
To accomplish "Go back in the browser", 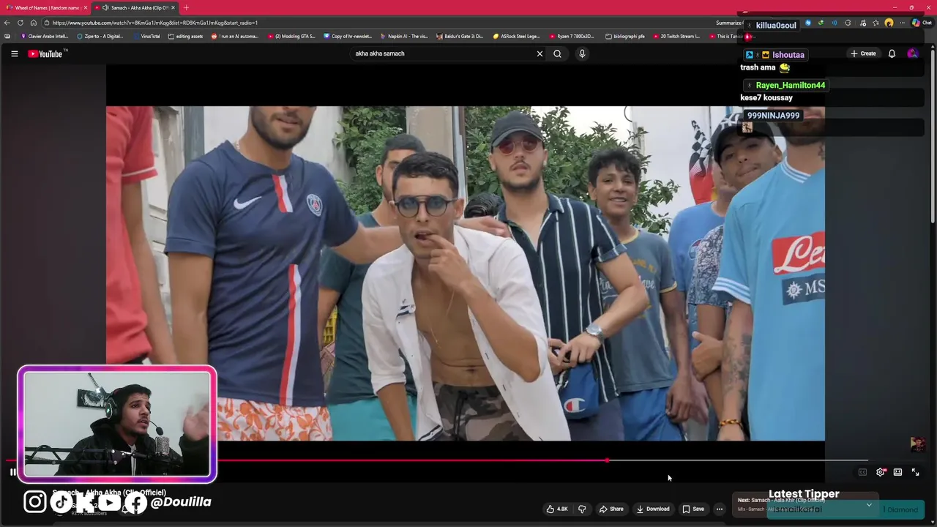I will 7,23.
